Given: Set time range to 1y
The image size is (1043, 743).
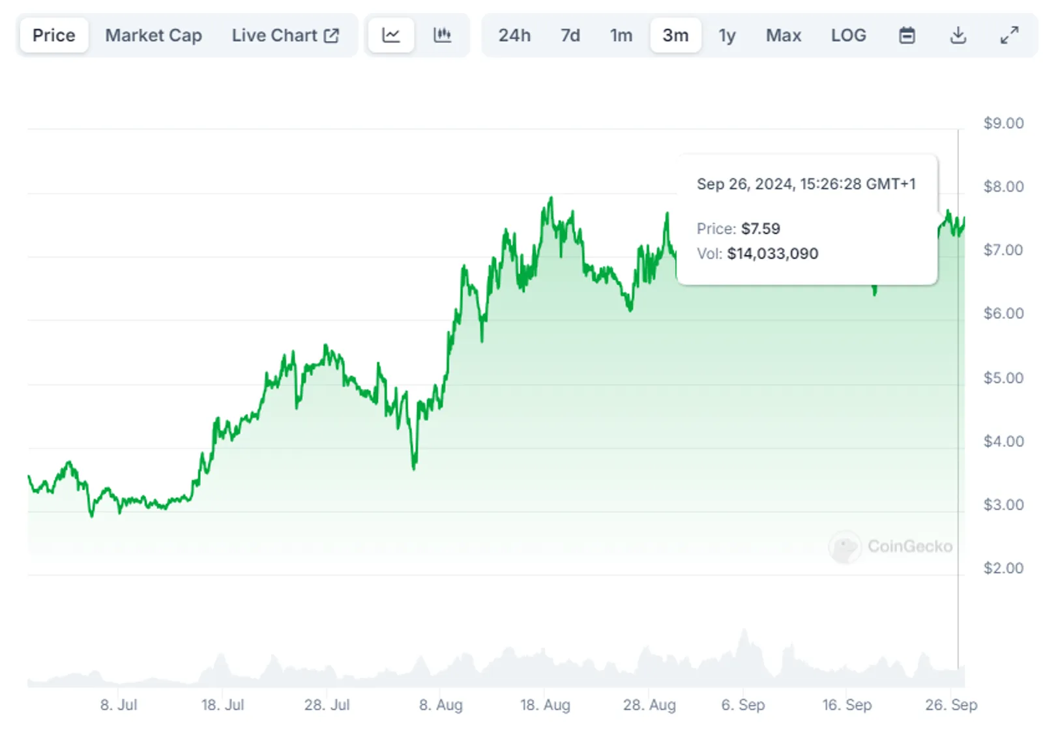Looking at the screenshot, I should pos(727,35).
